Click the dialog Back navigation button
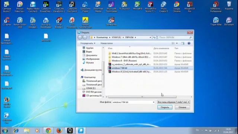The width and height of the screenshot is (238, 134). (80, 37)
